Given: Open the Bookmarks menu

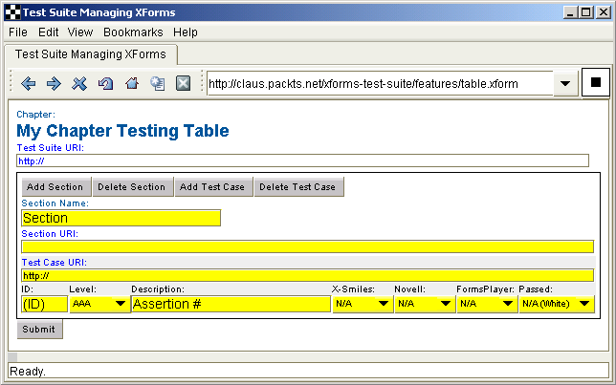Looking at the screenshot, I should point(133,32).
